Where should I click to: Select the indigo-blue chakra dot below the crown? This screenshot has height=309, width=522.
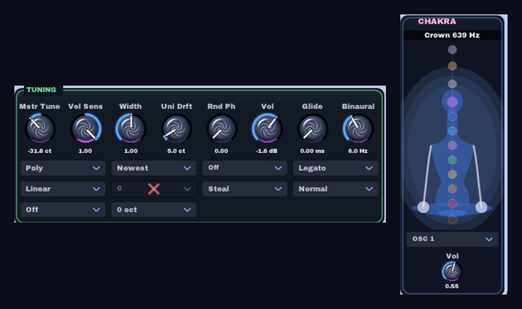point(452,116)
